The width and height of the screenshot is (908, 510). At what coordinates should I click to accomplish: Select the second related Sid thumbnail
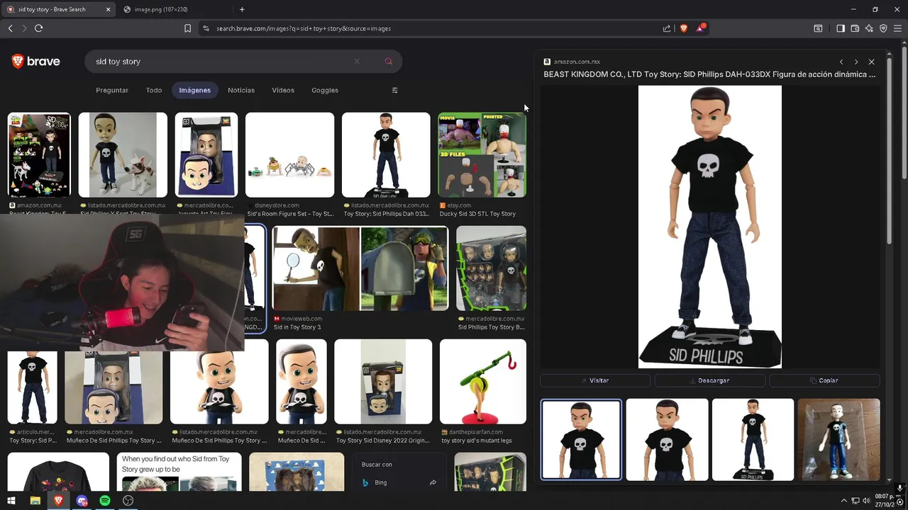coord(667,440)
